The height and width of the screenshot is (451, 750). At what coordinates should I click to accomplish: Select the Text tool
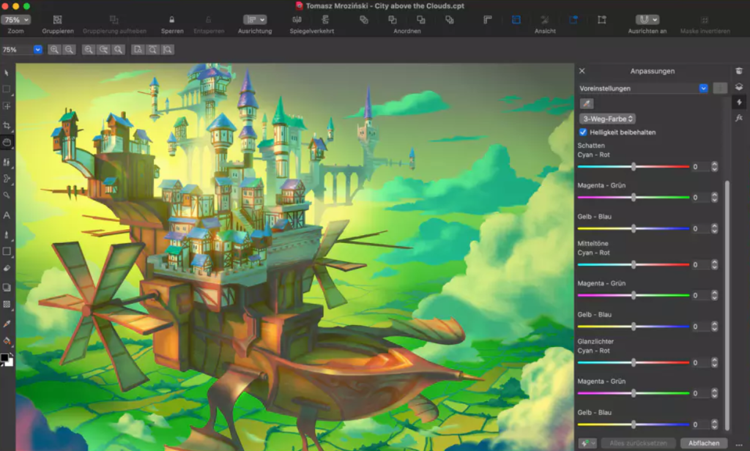coord(7,215)
